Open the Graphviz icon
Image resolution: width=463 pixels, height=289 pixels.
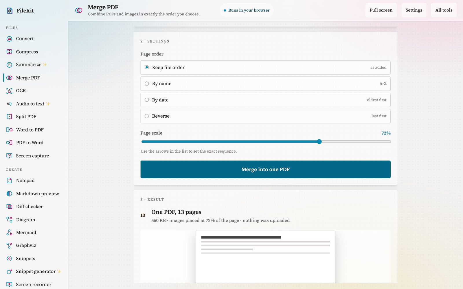tap(9, 246)
